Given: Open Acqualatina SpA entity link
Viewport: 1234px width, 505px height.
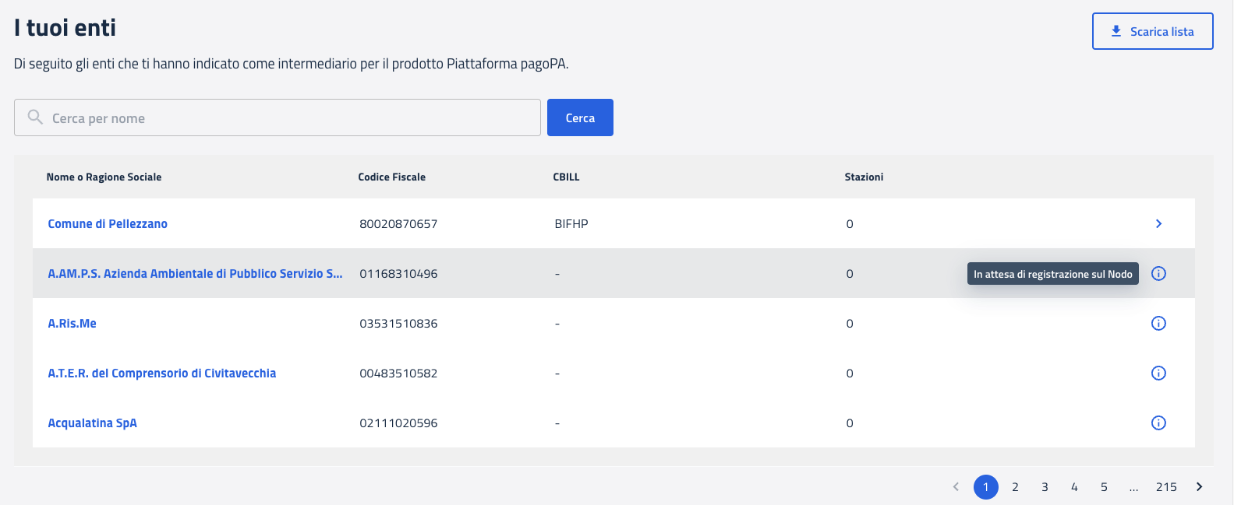Looking at the screenshot, I should coord(92,423).
